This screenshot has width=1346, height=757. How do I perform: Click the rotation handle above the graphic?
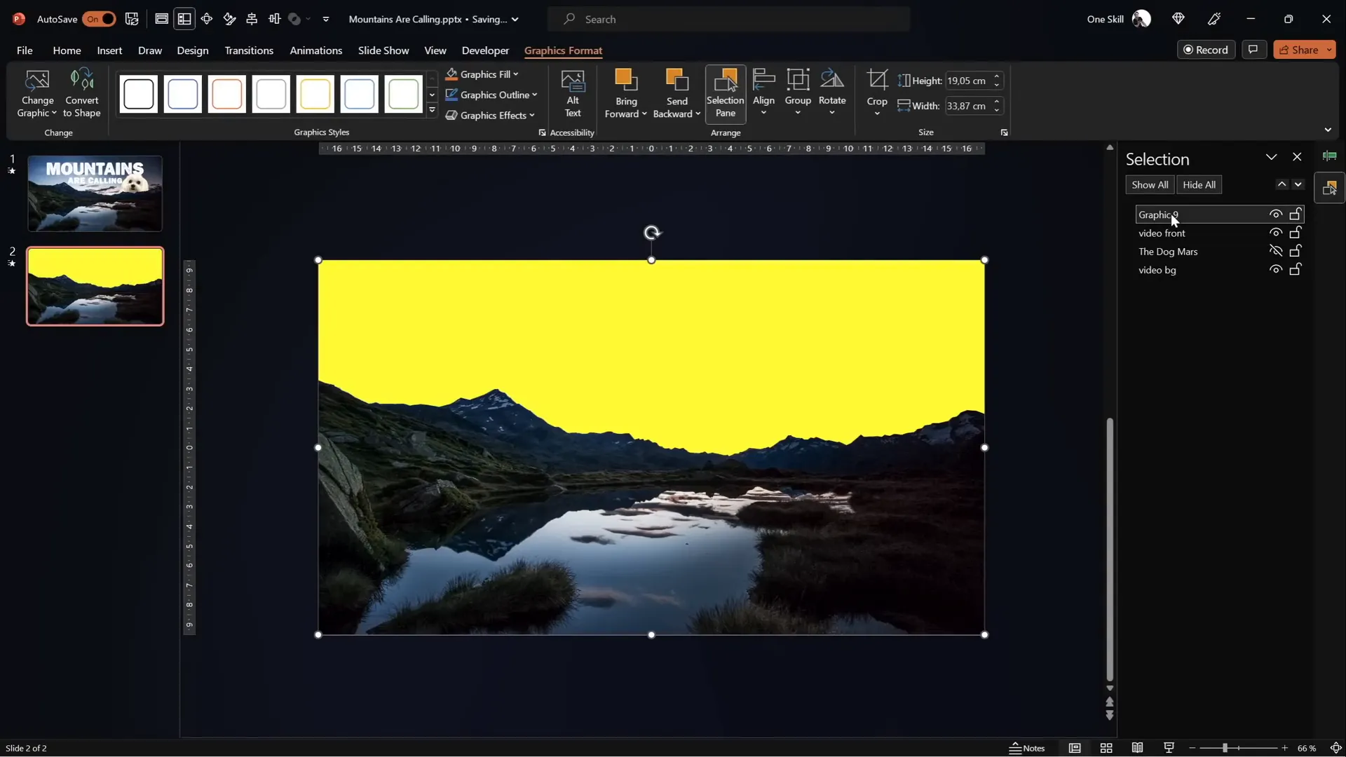pyautogui.click(x=652, y=233)
